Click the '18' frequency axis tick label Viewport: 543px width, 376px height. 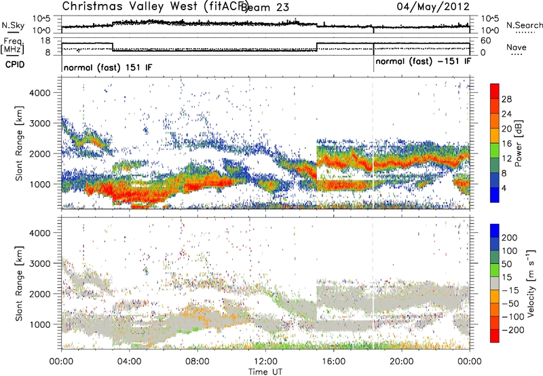[x=46, y=41]
